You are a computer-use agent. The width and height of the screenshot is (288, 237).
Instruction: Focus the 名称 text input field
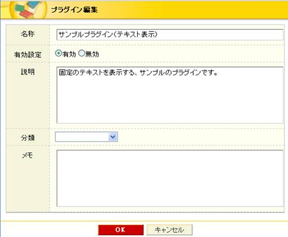click(170, 35)
